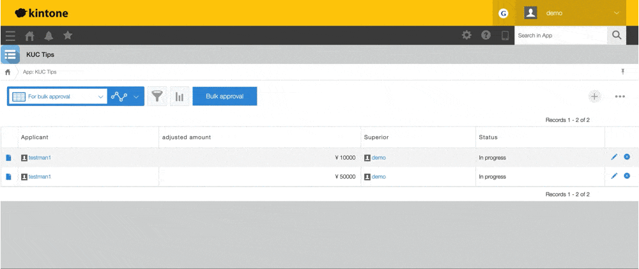Viewport: 639px width, 269px height.
Task: Open testman1 link in the first row
Action: [40, 158]
